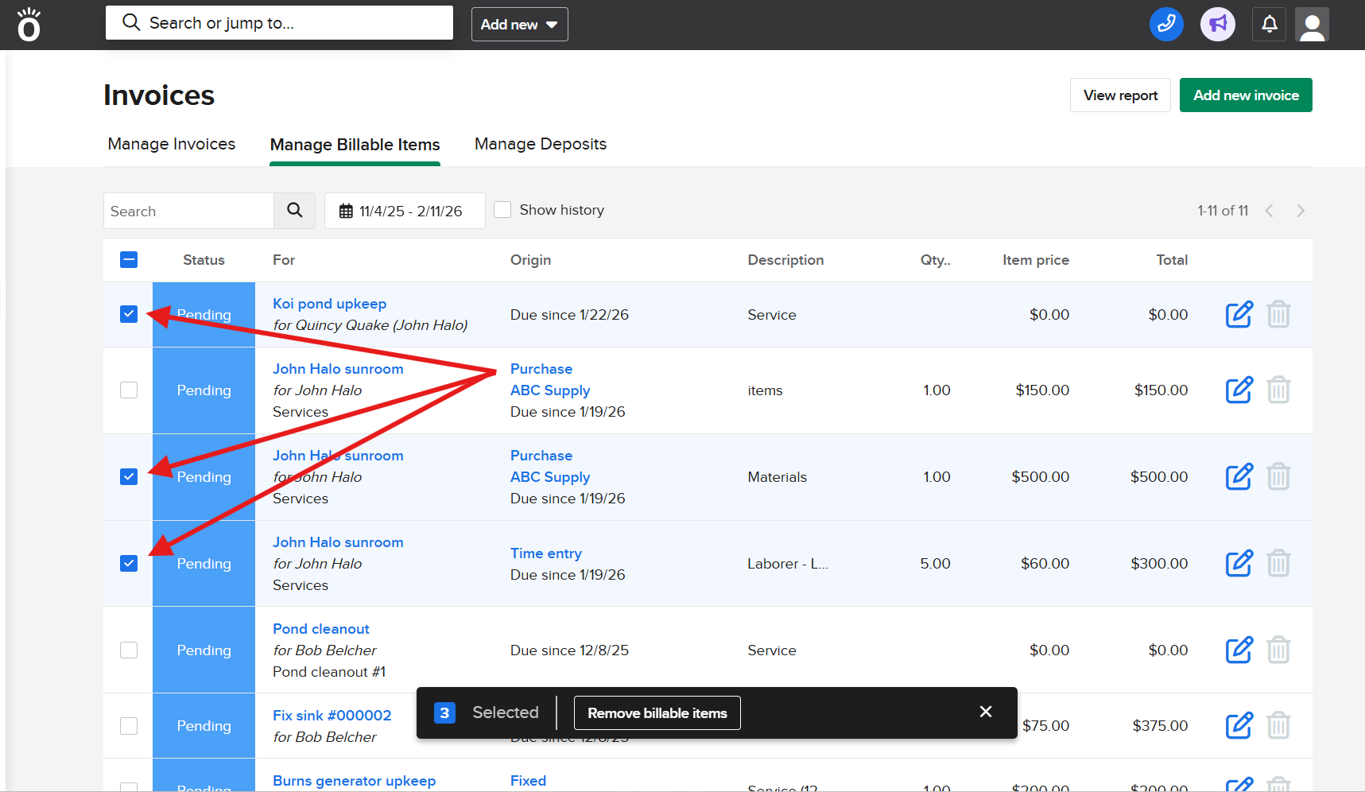
Task: Uncheck the Koi pond upkeep row checkbox
Action: [x=129, y=315]
